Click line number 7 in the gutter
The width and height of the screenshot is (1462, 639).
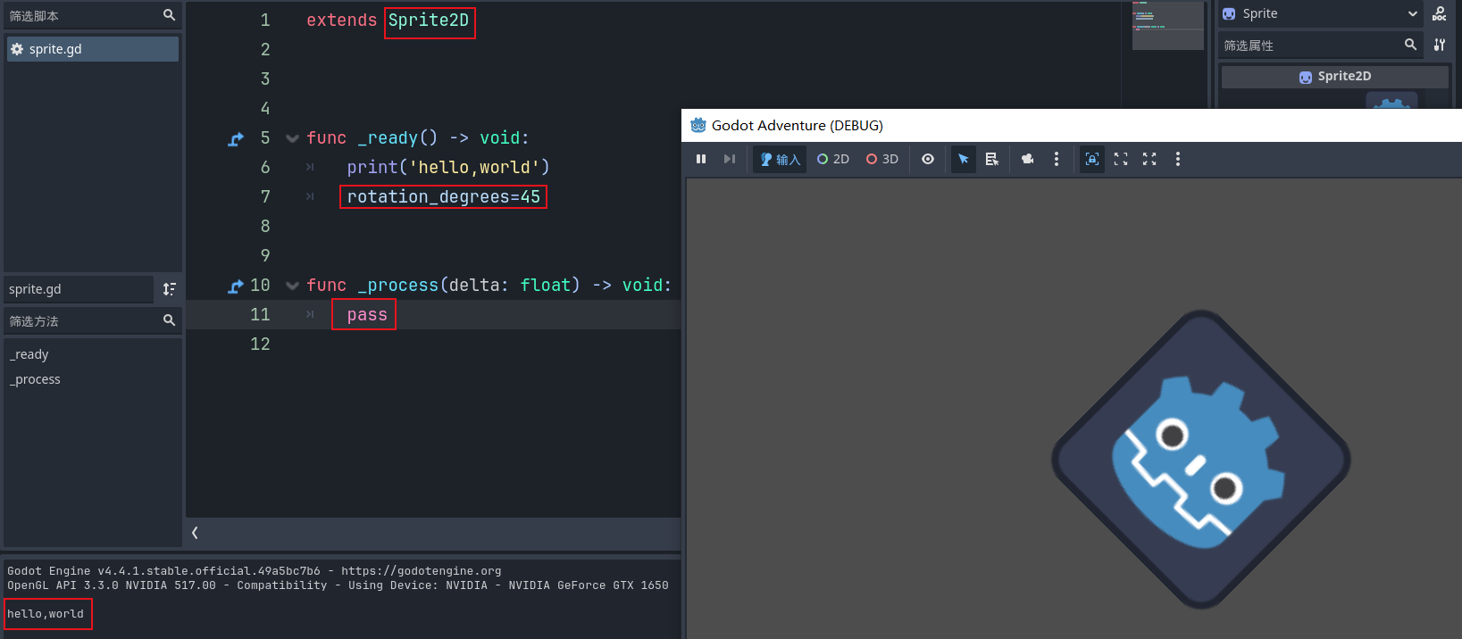coord(265,196)
